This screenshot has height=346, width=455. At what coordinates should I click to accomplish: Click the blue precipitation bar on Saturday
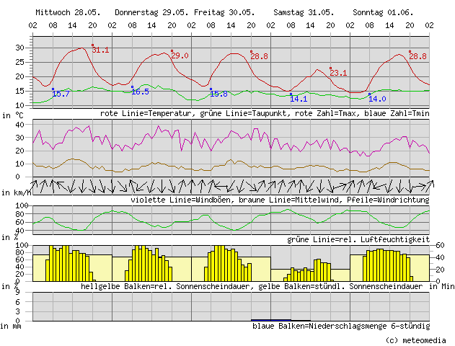(x=271, y=319)
